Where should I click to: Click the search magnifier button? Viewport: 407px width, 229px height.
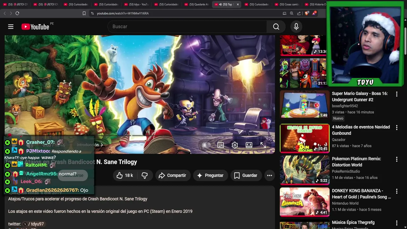tap(276, 27)
